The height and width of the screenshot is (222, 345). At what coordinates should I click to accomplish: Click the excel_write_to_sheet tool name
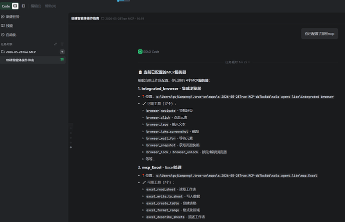point(164,197)
